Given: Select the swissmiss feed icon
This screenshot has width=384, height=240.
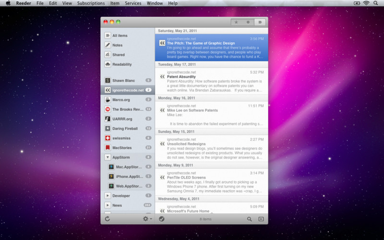Looking at the screenshot, I should (108, 138).
